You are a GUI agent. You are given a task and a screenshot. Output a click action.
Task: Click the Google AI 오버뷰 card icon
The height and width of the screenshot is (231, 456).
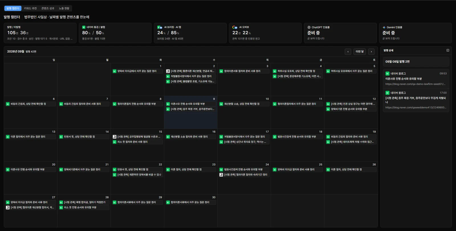coord(235,27)
